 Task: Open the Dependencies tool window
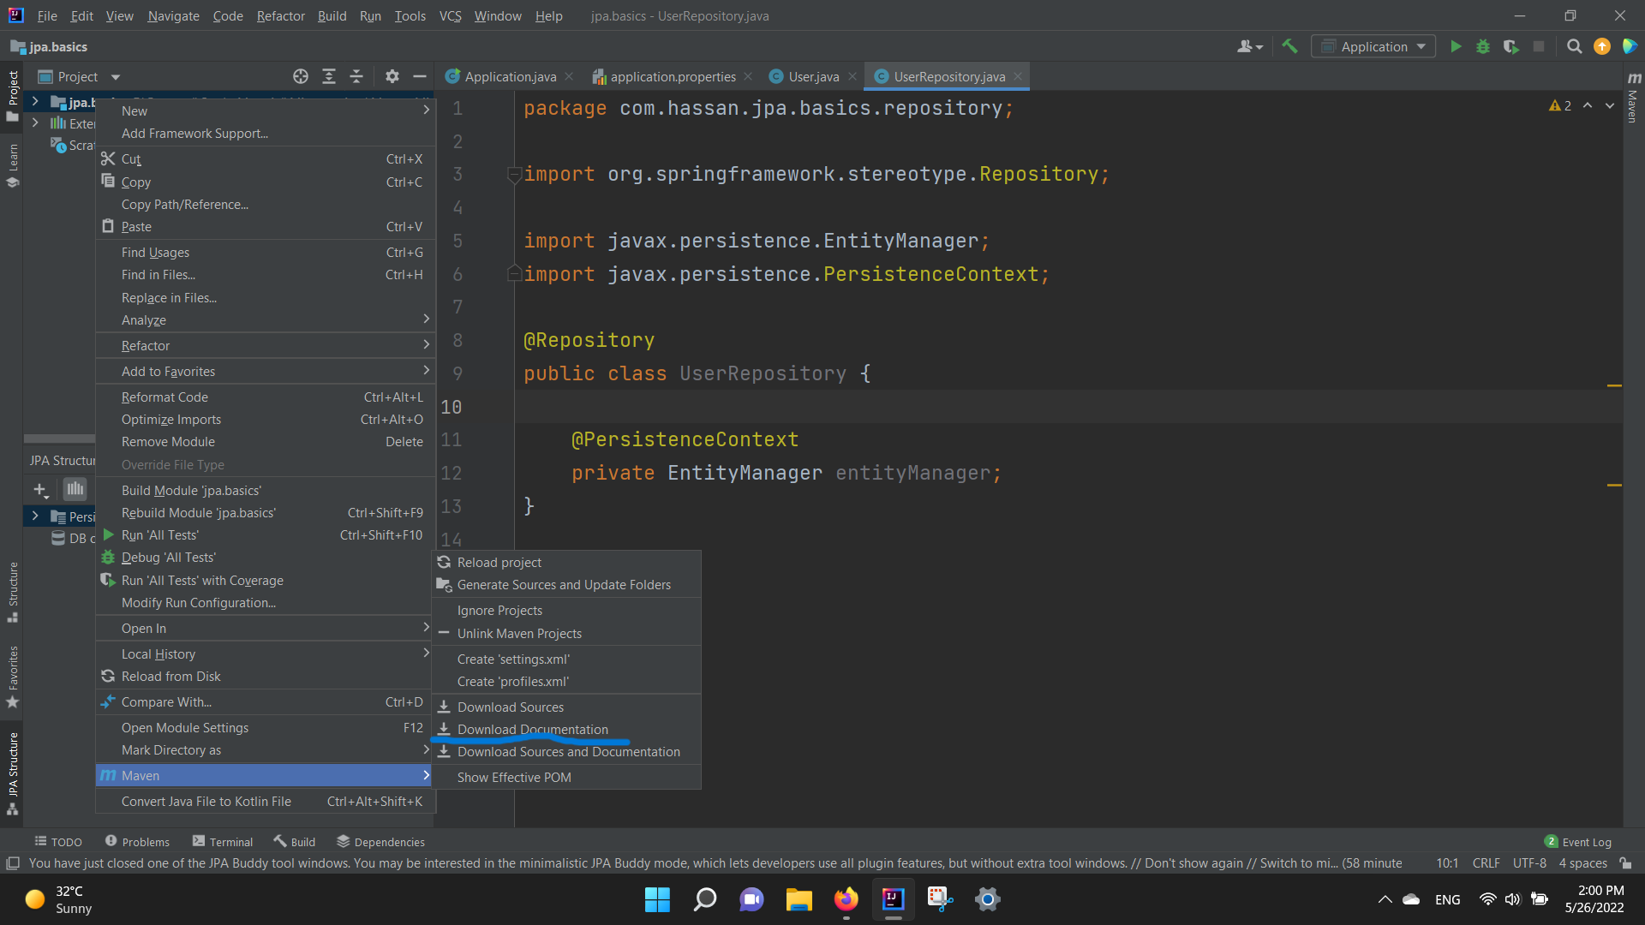380,842
